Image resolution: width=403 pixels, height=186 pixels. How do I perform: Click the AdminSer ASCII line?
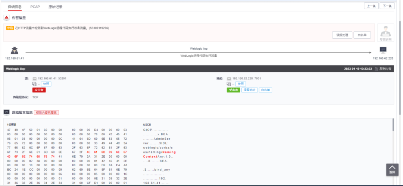(x=156, y=139)
